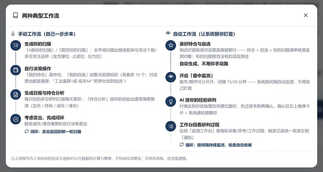Click the 两种典型工作流 title text

(41, 16)
